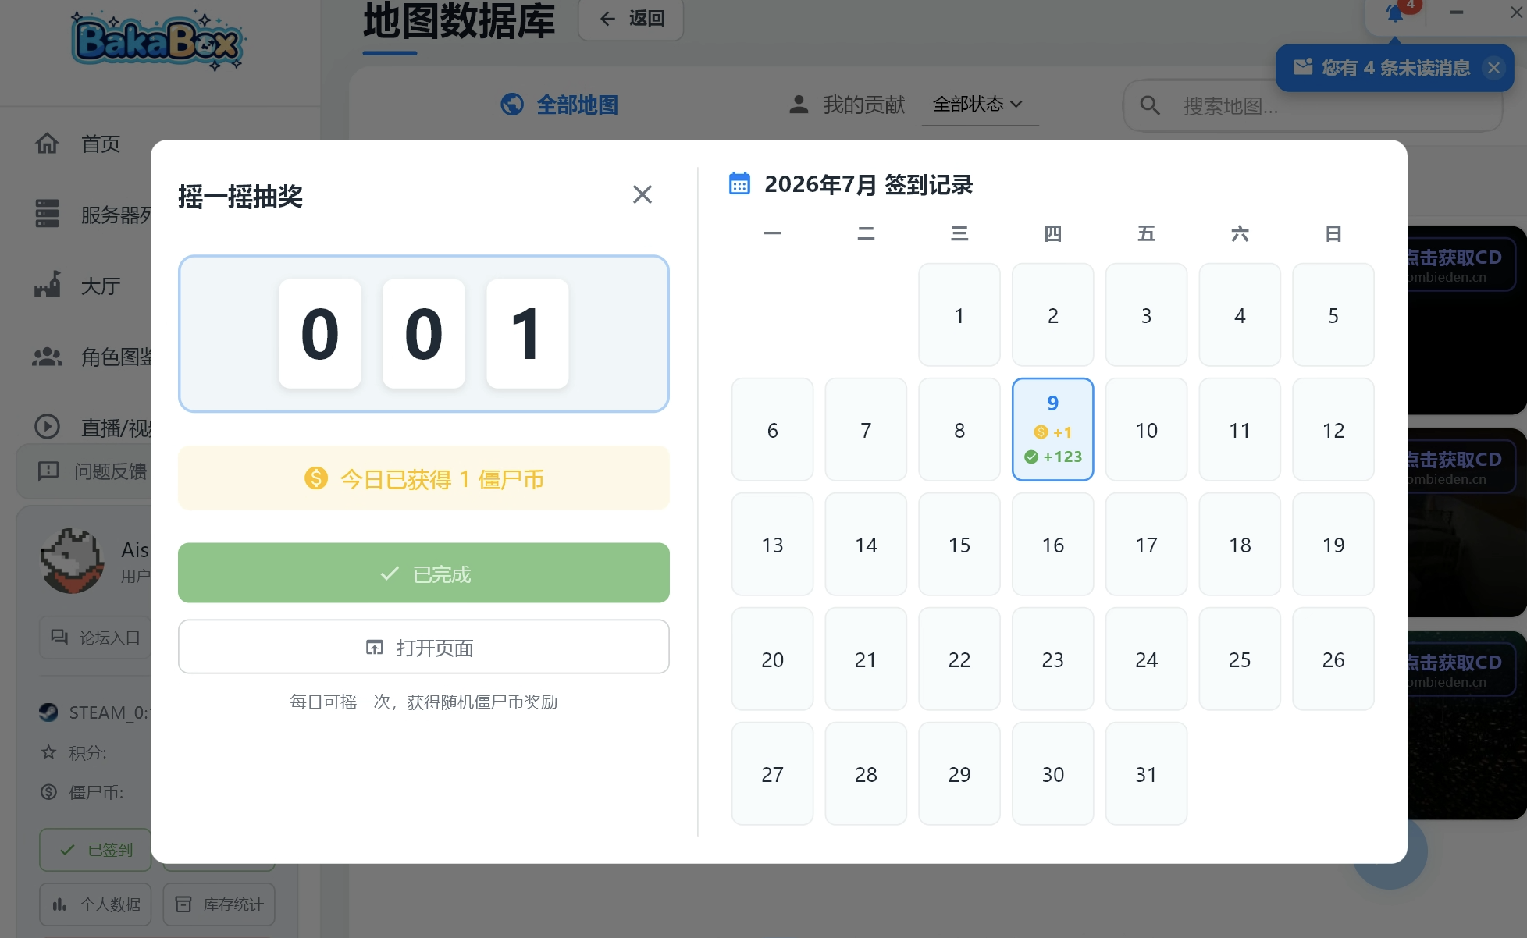The height and width of the screenshot is (938, 1527).
Task: Click the green 已完成 button
Action: click(424, 573)
